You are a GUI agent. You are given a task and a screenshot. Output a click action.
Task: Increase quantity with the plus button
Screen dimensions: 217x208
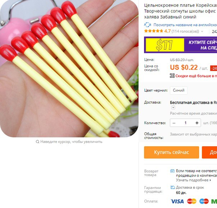point(197,123)
